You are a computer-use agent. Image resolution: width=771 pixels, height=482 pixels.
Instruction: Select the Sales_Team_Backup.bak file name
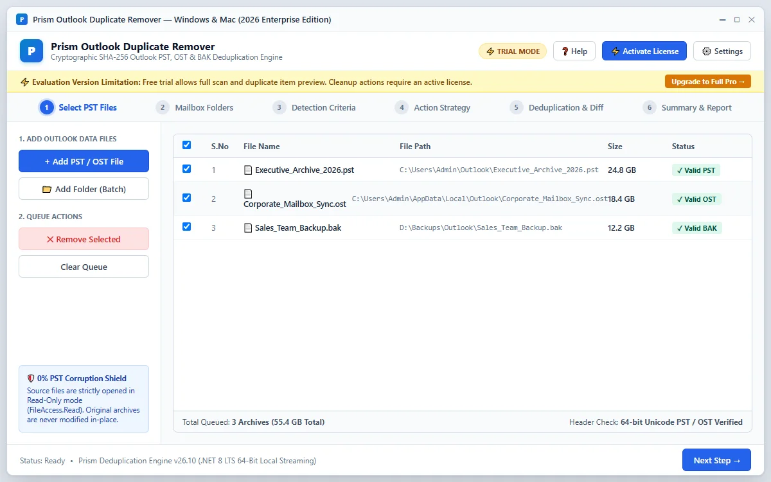point(298,228)
